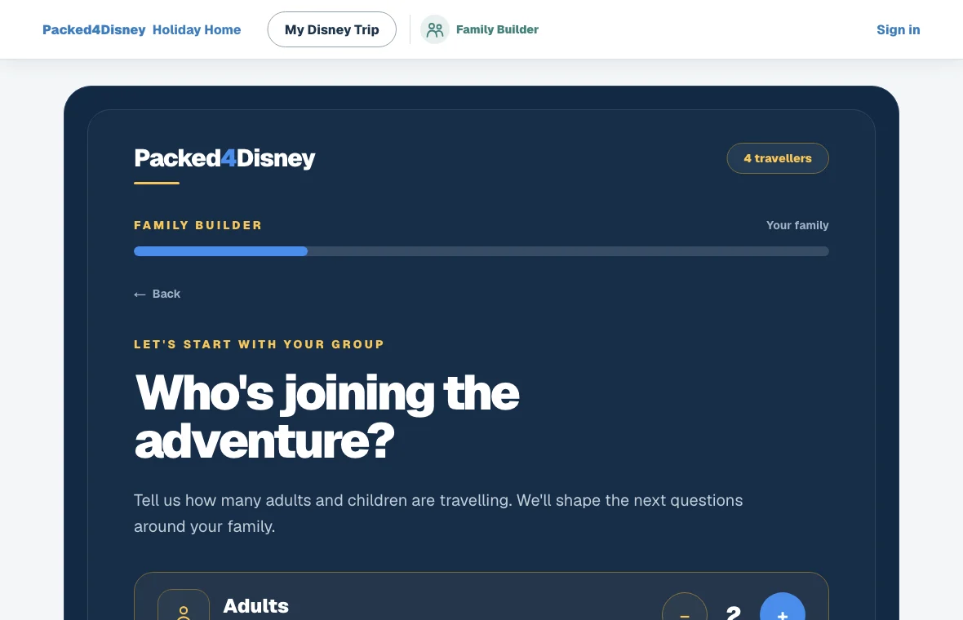
Task: Click the 'Your family' step label
Action: pyautogui.click(x=797, y=225)
